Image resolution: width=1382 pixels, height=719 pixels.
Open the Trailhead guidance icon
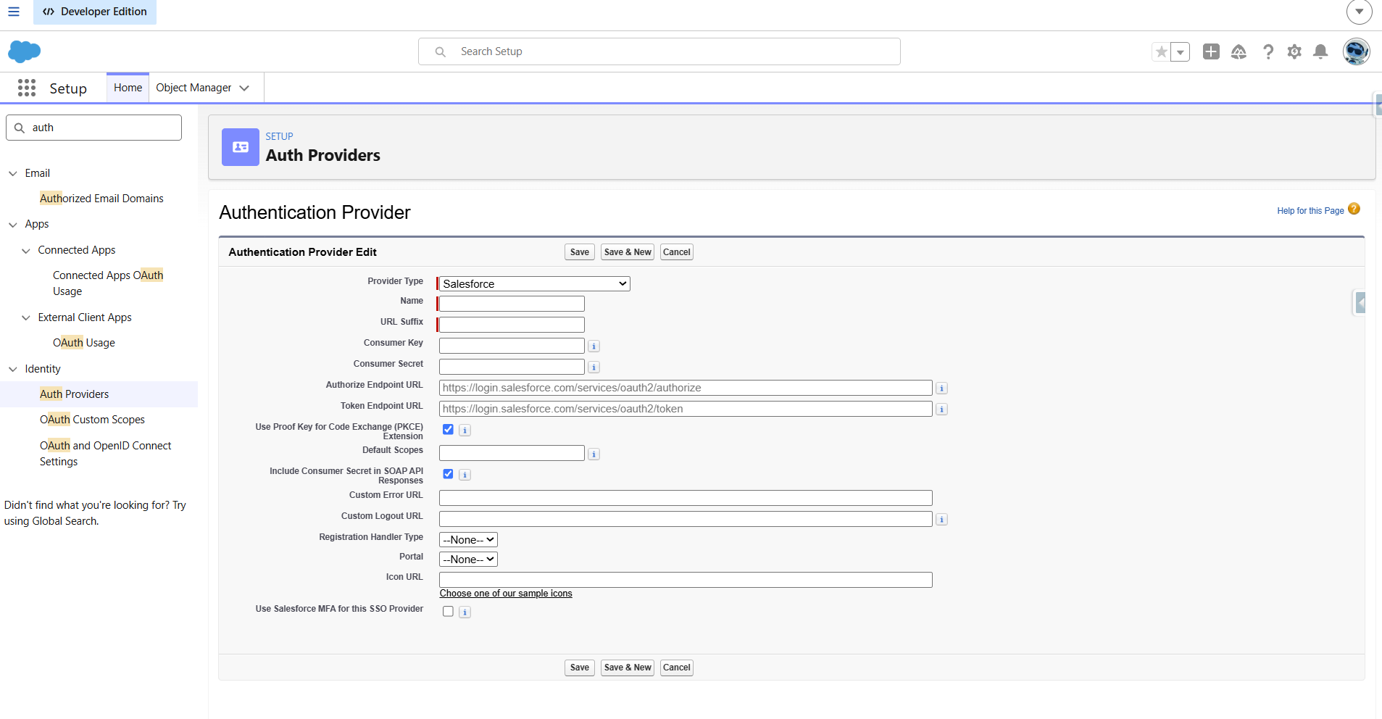pyautogui.click(x=1239, y=51)
